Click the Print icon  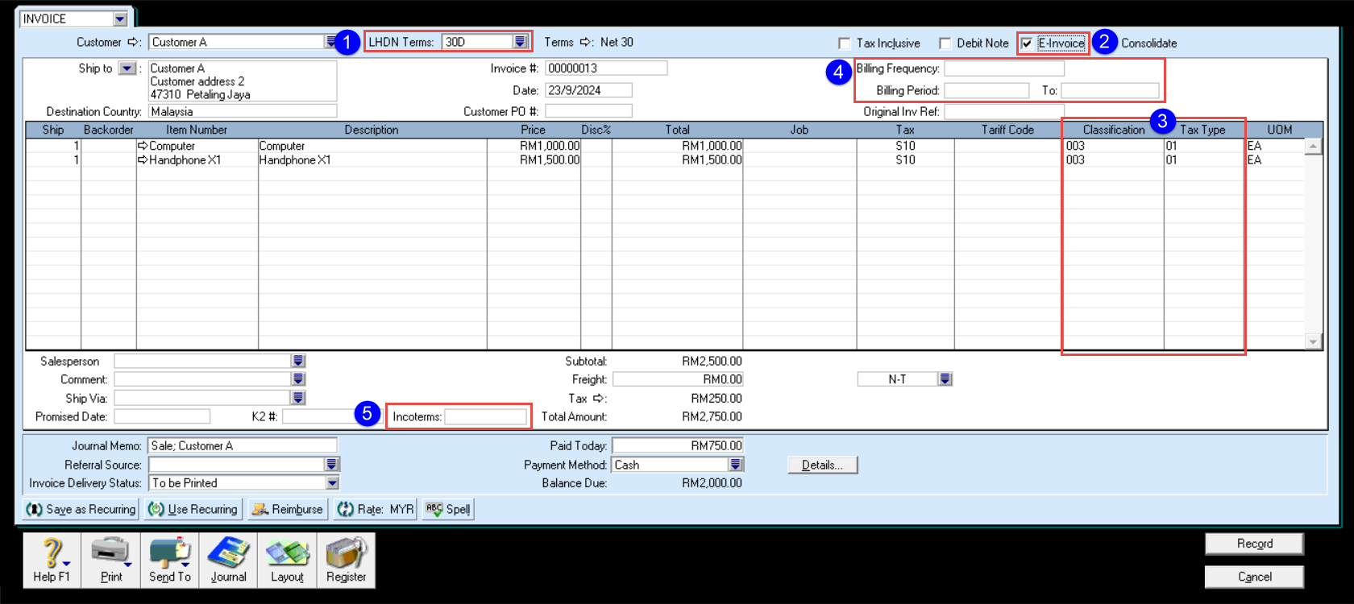coord(111,560)
